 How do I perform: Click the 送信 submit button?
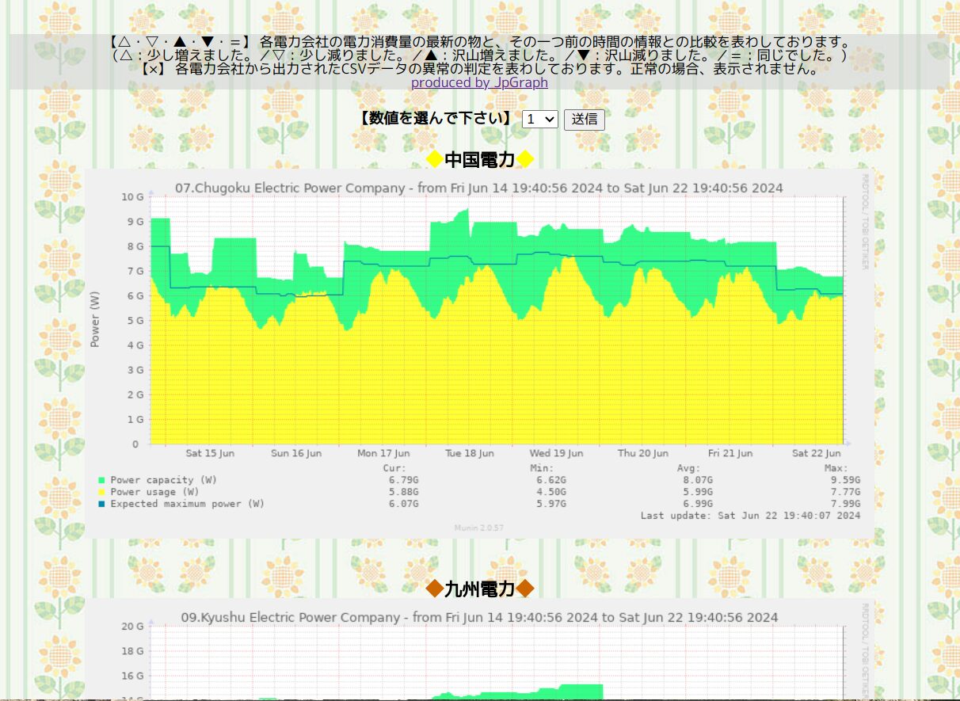[585, 120]
